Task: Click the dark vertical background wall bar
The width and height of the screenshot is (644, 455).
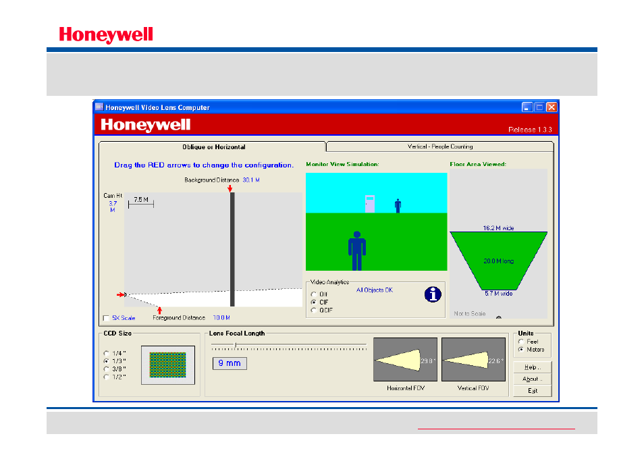Action: pyautogui.click(x=232, y=249)
